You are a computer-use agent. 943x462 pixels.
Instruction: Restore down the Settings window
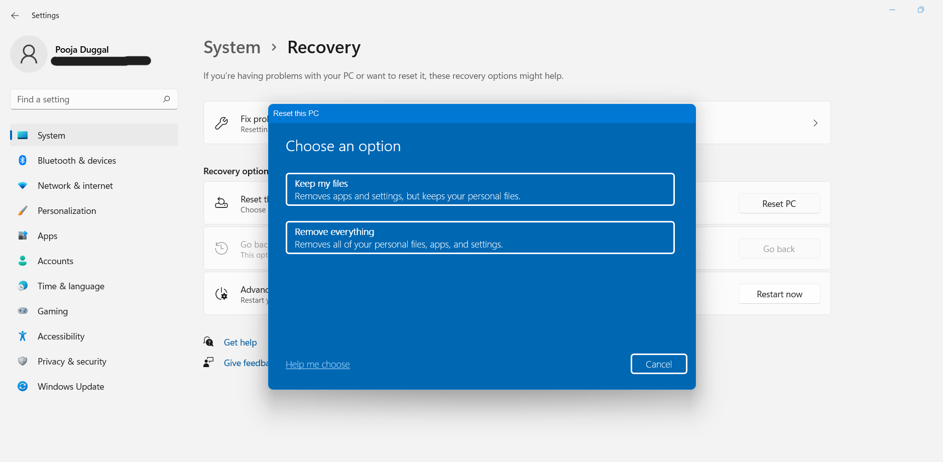click(x=920, y=10)
